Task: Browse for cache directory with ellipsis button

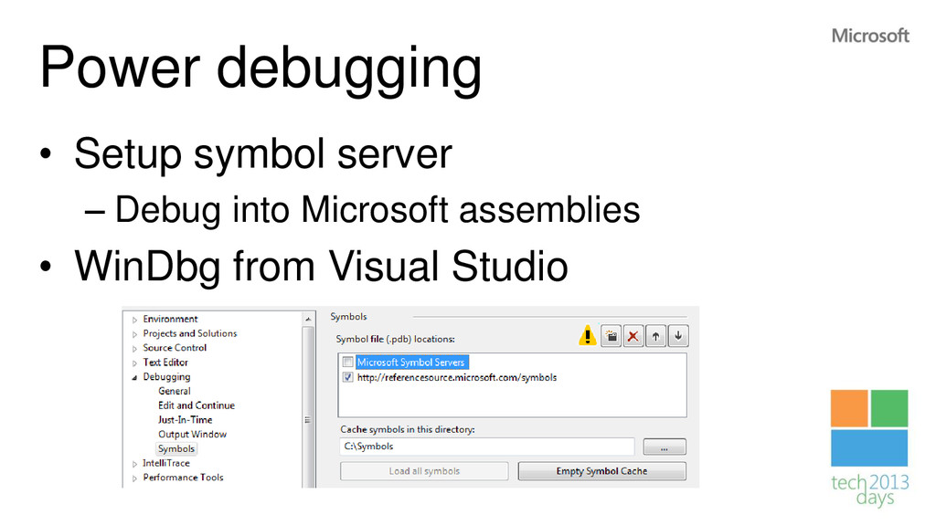Action: coord(665,447)
